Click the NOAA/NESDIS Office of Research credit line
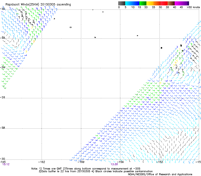Image resolution: width=201 pixels, height=176 pixels. 160,174
